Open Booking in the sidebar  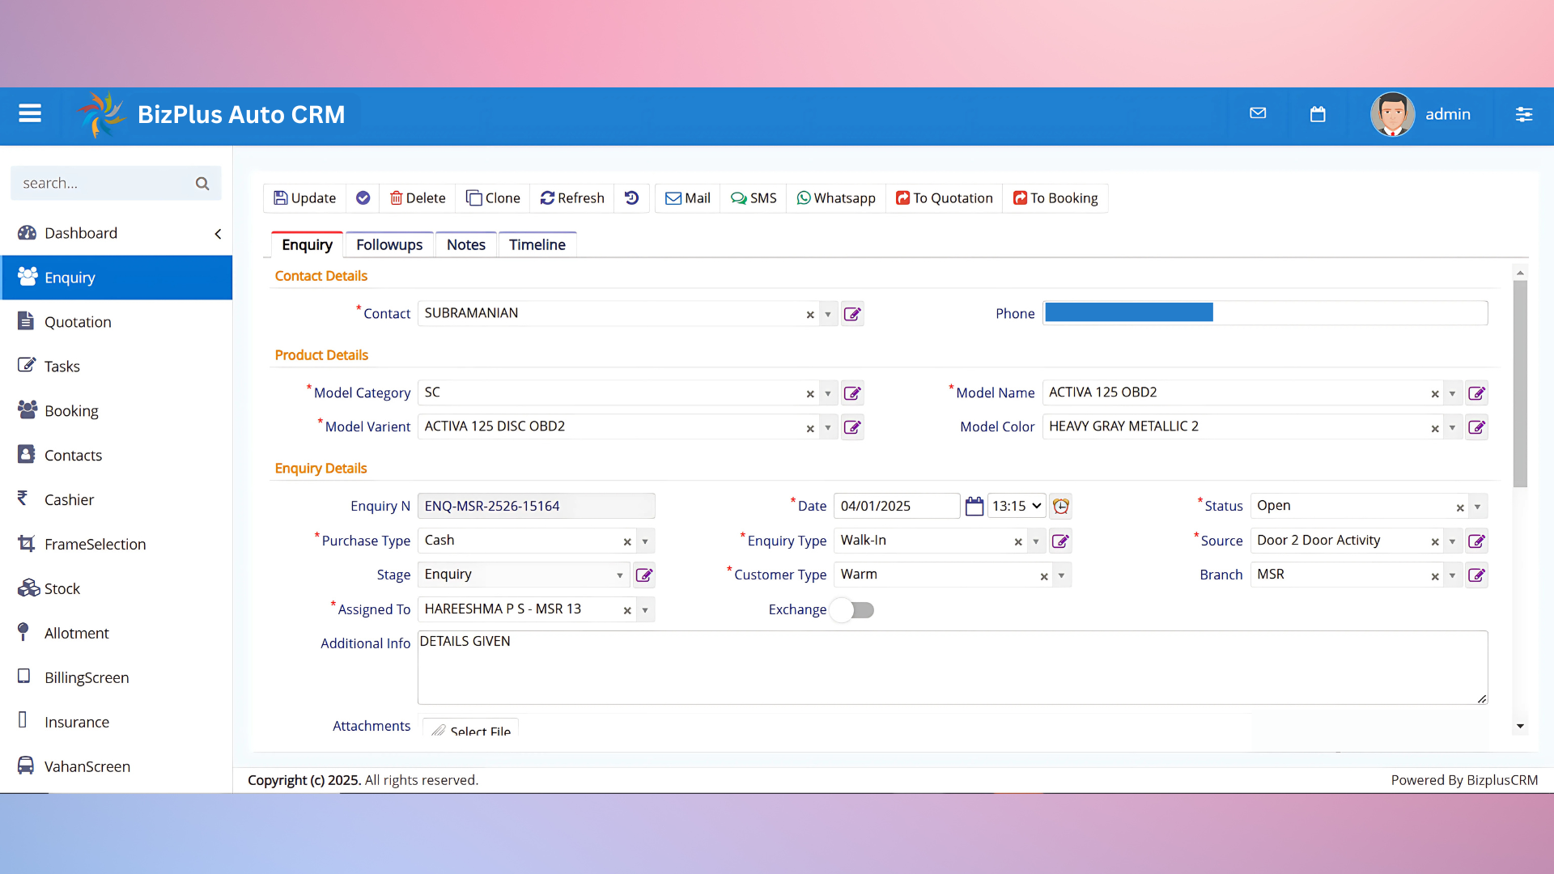click(117, 411)
